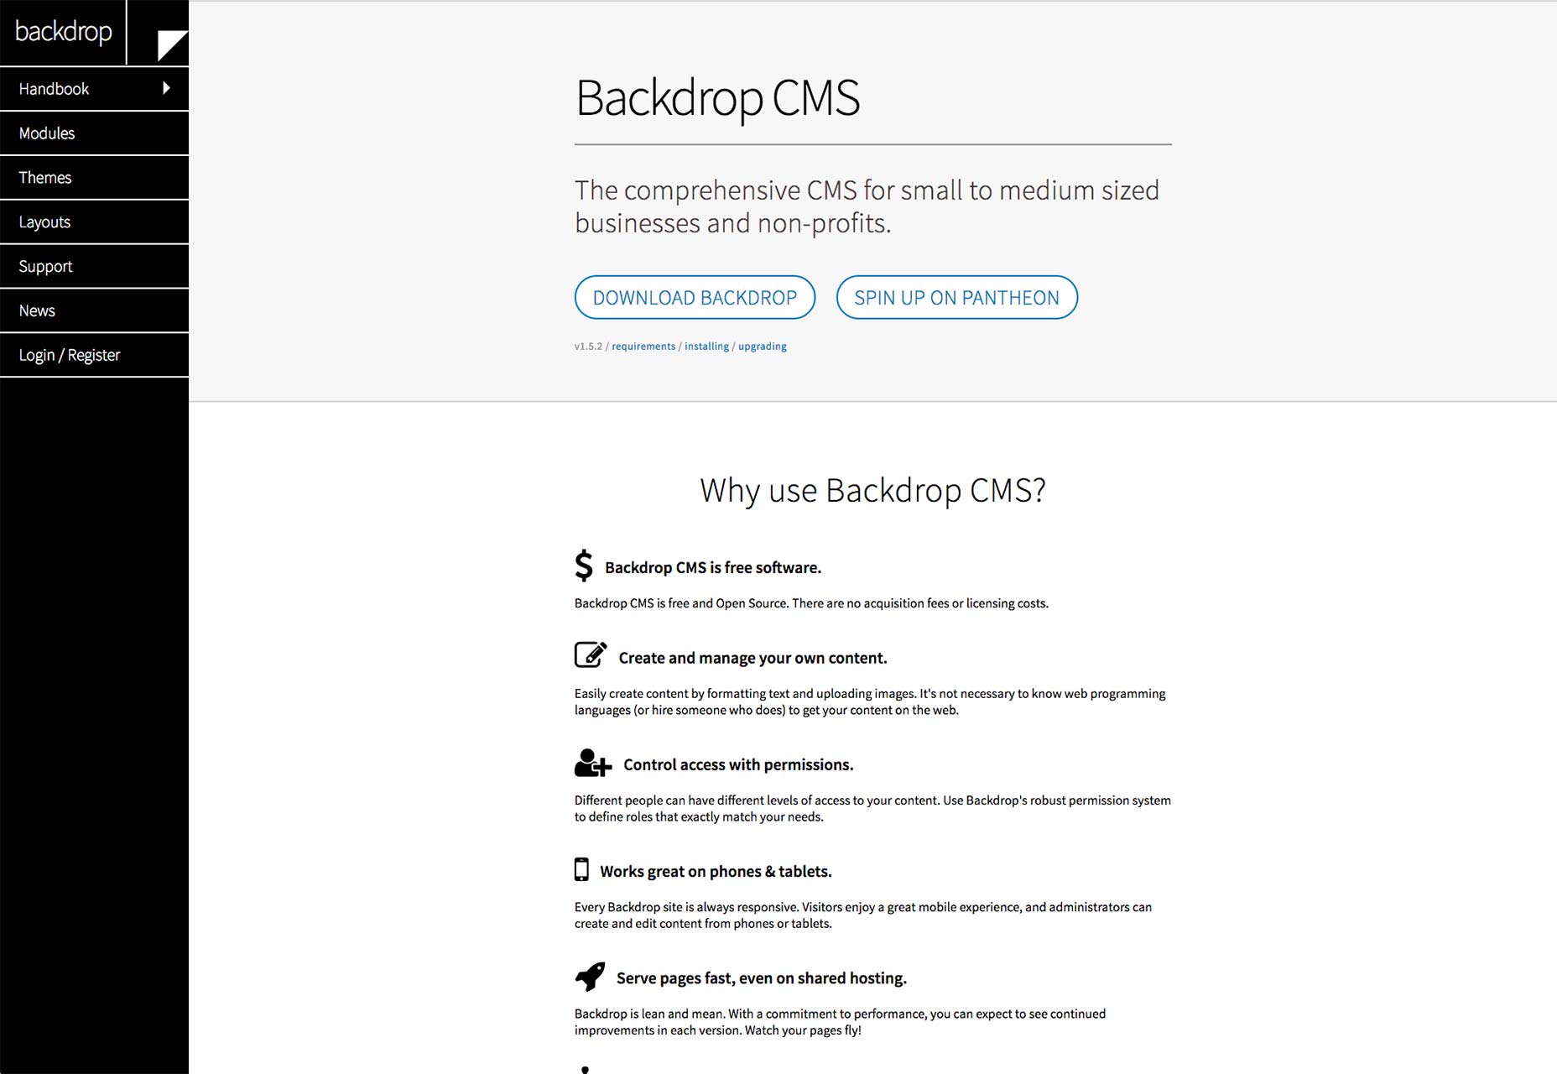This screenshot has width=1557, height=1074.
Task: Open the Support page
Action: (x=45, y=267)
